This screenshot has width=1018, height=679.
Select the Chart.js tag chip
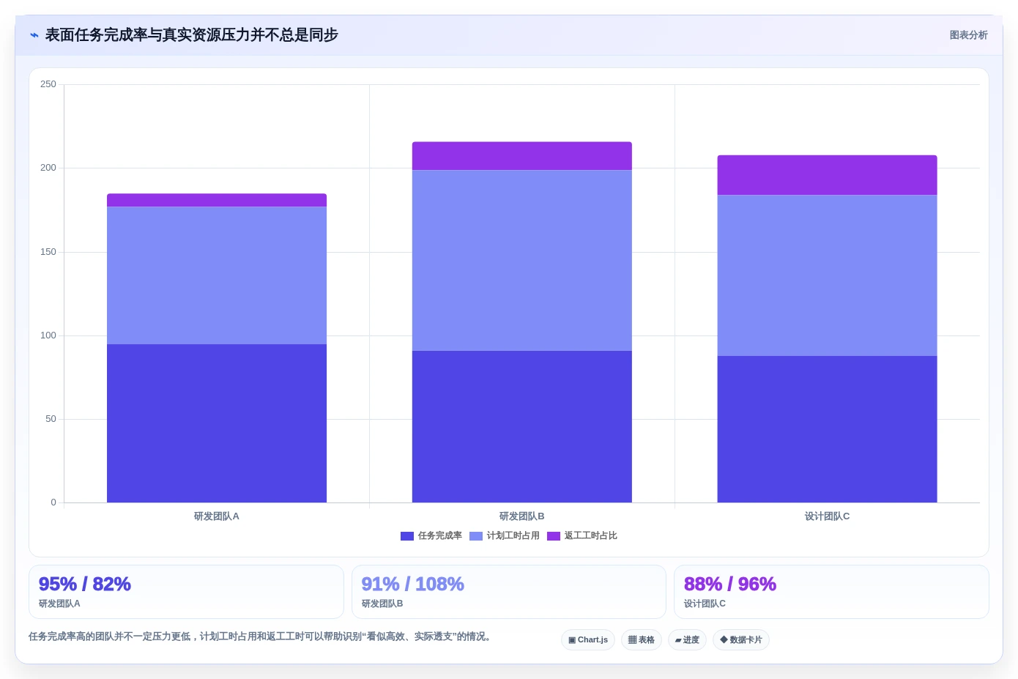[x=588, y=639]
